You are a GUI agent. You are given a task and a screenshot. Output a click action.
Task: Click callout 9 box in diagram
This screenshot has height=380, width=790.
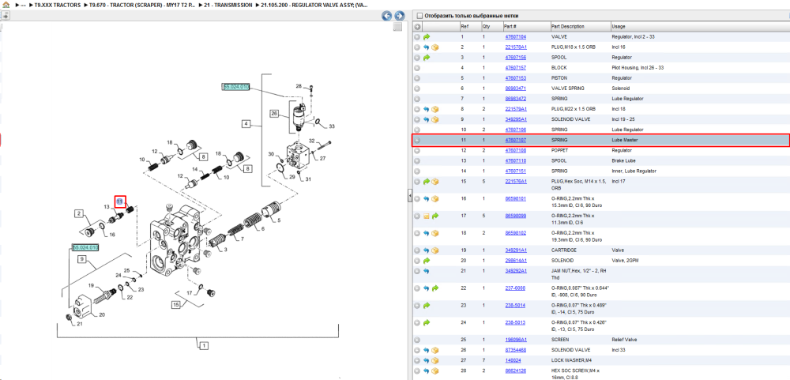[x=83, y=259]
